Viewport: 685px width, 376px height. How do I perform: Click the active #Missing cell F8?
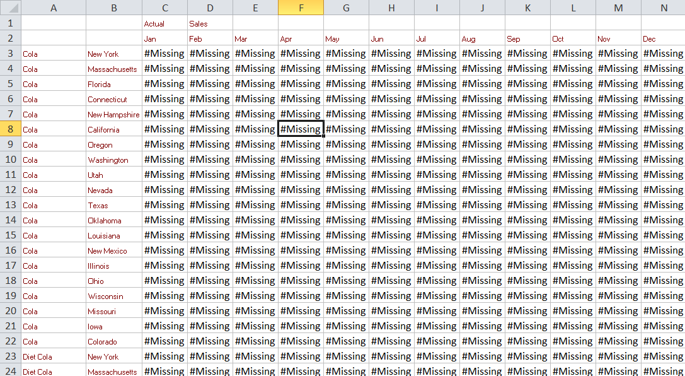pyautogui.click(x=301, y=129)
